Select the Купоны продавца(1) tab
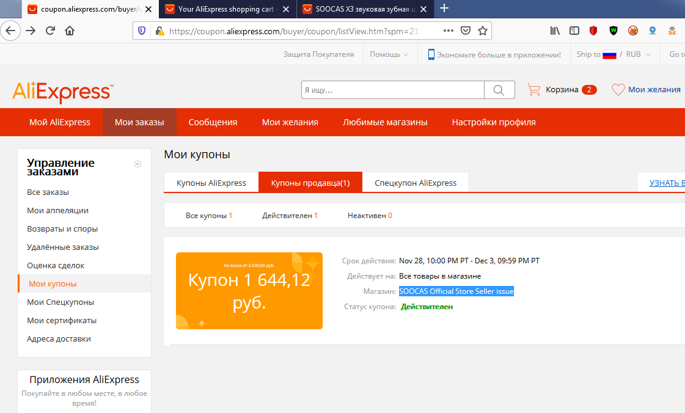Viewport: 685px width, 413px height. 310,183
